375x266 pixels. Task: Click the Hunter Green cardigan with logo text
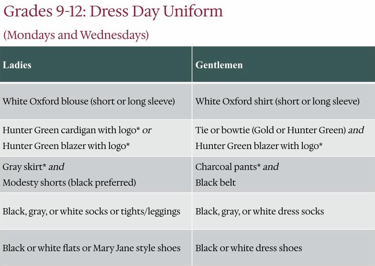coord(71,130)
